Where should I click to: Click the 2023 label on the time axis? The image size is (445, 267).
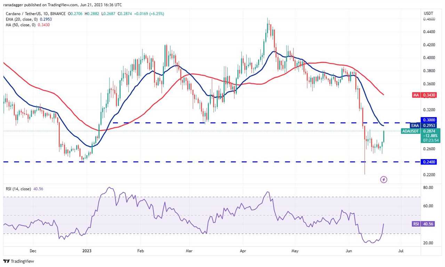tap(87, 250)
